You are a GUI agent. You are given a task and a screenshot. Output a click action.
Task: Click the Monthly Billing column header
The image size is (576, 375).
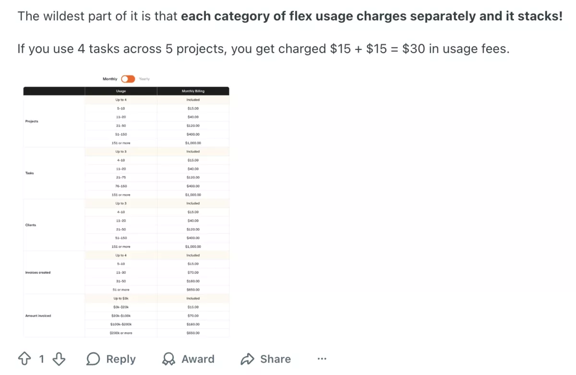click(193, 91)
